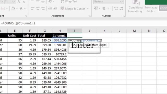
Task: Open the General number format dropdown
Action: tap(109, 2)
